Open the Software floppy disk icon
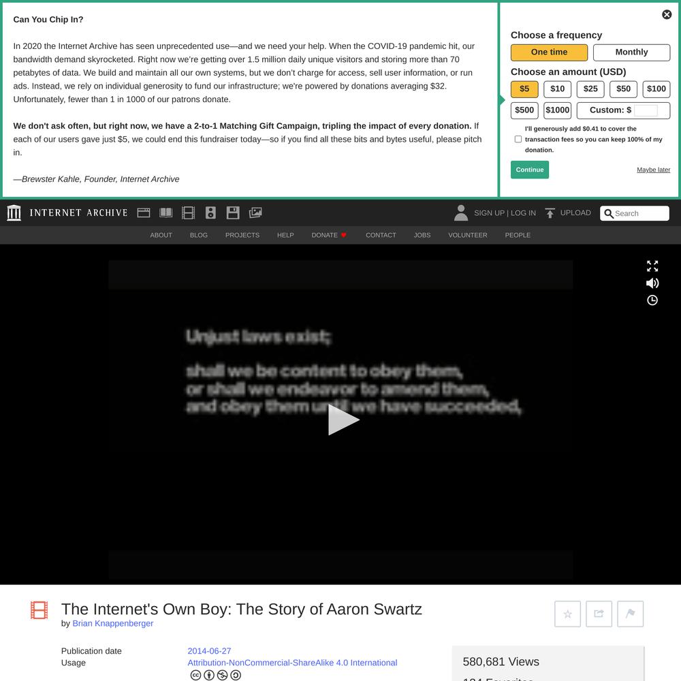681x681 pixels. coord(233,212)
